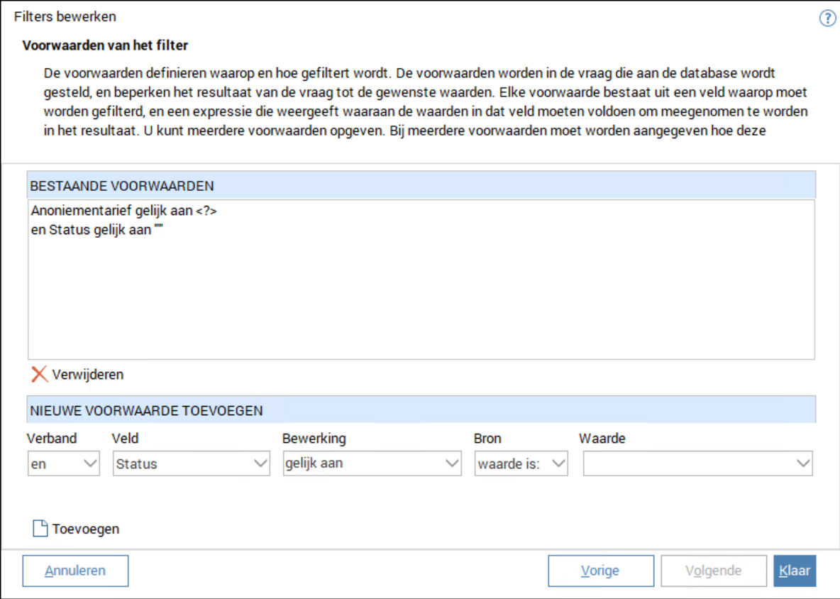Screen dimensions: 840x599
Task: Open the Bron 'waarde is:' dropdown
Action: tap(558, 463)
